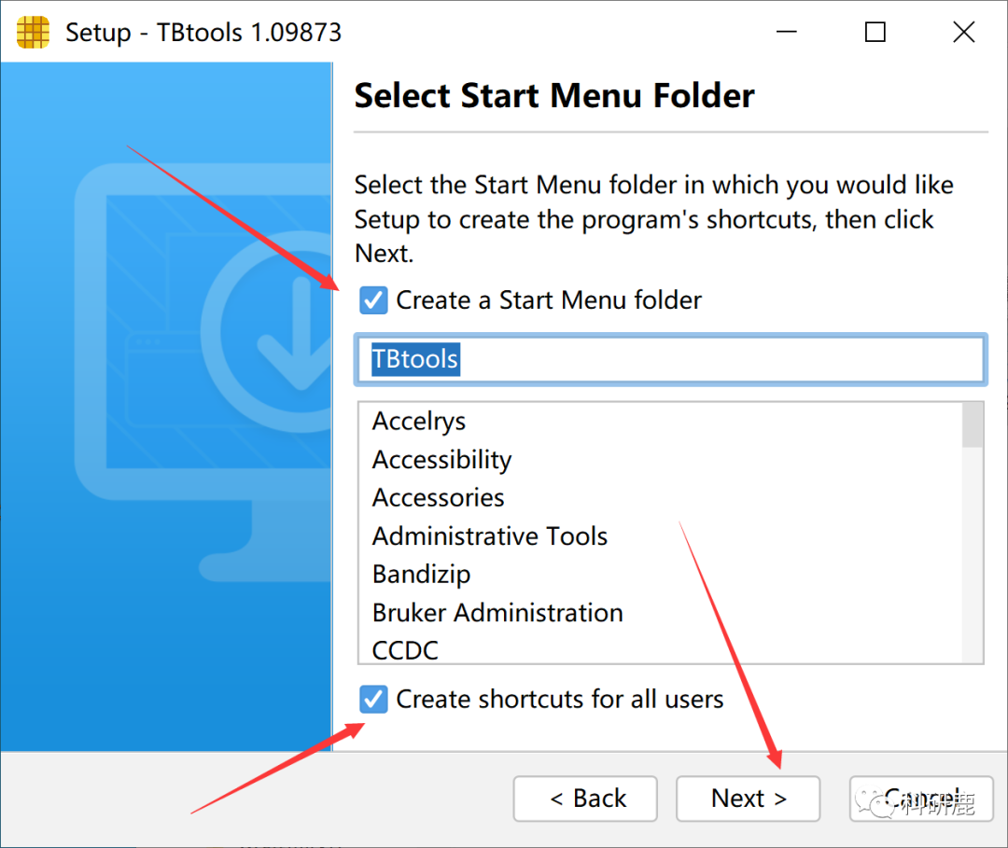The width and height of the screenshot is (1008, 848).
Task: Click the TBtools folder name field
Action: point(668,359)
